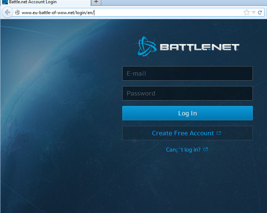
Task: Click the Create Free Account button
Action: [x=188, y=133]
